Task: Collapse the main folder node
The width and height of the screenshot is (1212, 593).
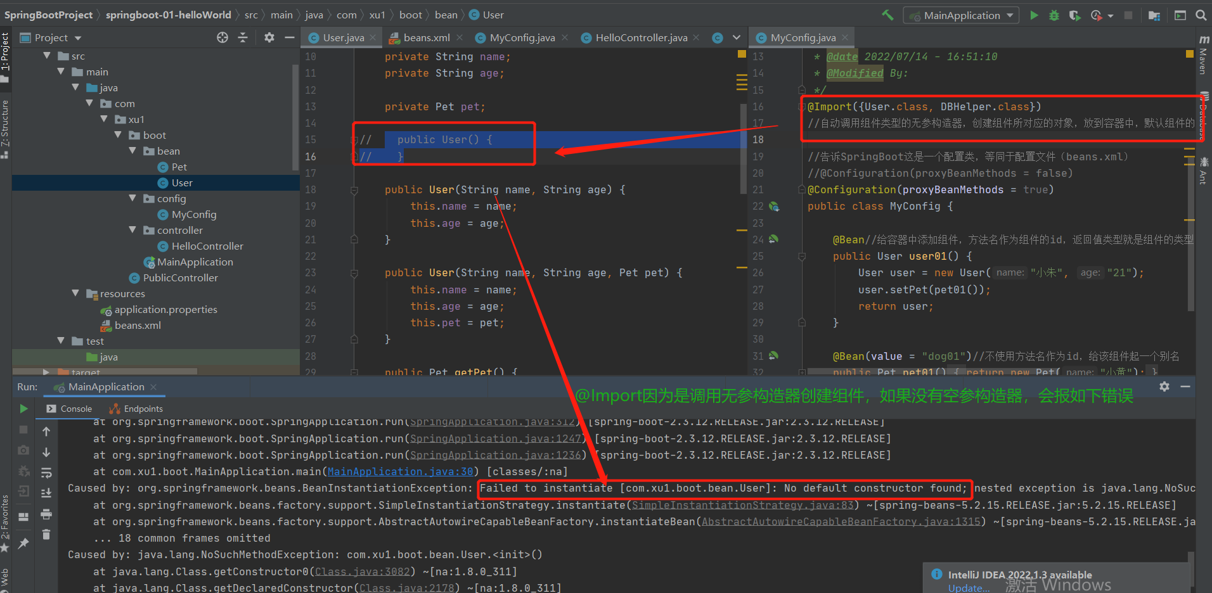Action: (x=61, y=72)
